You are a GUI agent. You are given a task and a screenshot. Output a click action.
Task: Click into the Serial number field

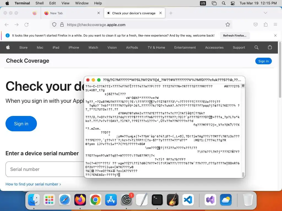click(x=45, y=169)
